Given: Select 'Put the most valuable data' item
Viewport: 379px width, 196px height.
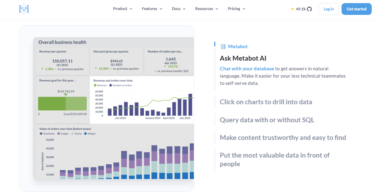Looking at the screenshot, I should pyautogui.click(x=275, y=160).
